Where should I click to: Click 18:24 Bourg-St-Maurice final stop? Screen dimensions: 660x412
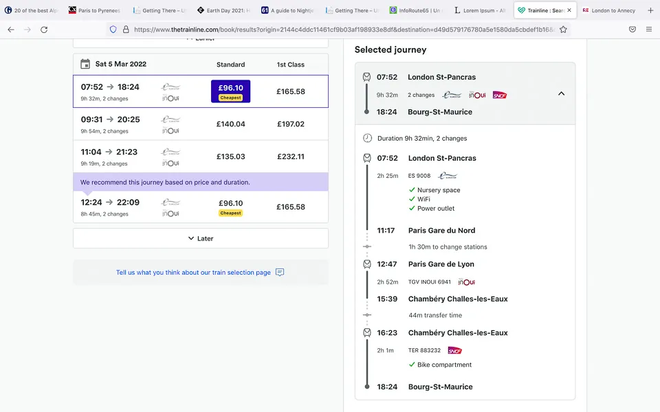[425, 387]
